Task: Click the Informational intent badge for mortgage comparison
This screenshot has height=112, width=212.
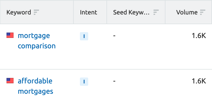Action: (x=84, y=36)
